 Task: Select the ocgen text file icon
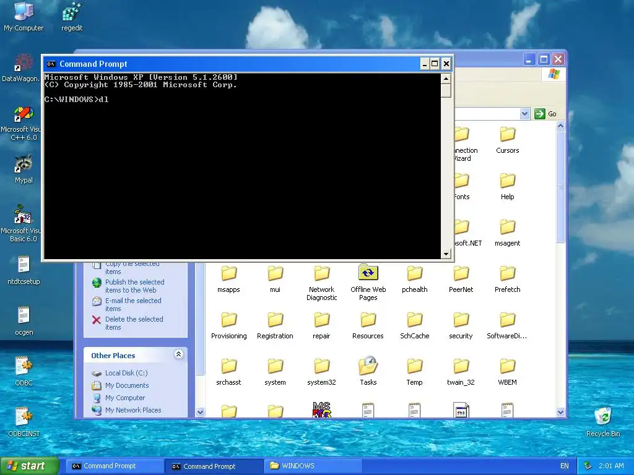point(24,321)
